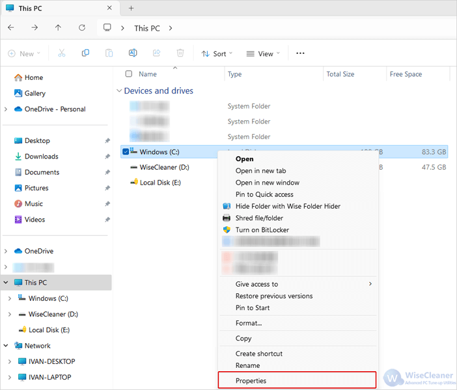Open the pinned Documents folder
Image resolution: width=457 pixels, height=390 pixels.
42,172
